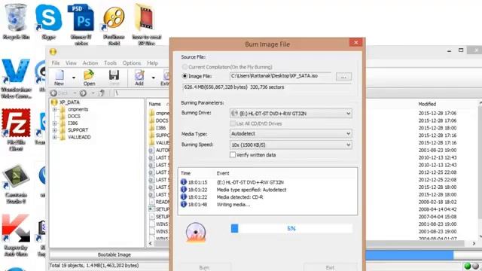Open the Tools menu
The height and width of the screenshot is (271, 482).
[x=111, y=63]
